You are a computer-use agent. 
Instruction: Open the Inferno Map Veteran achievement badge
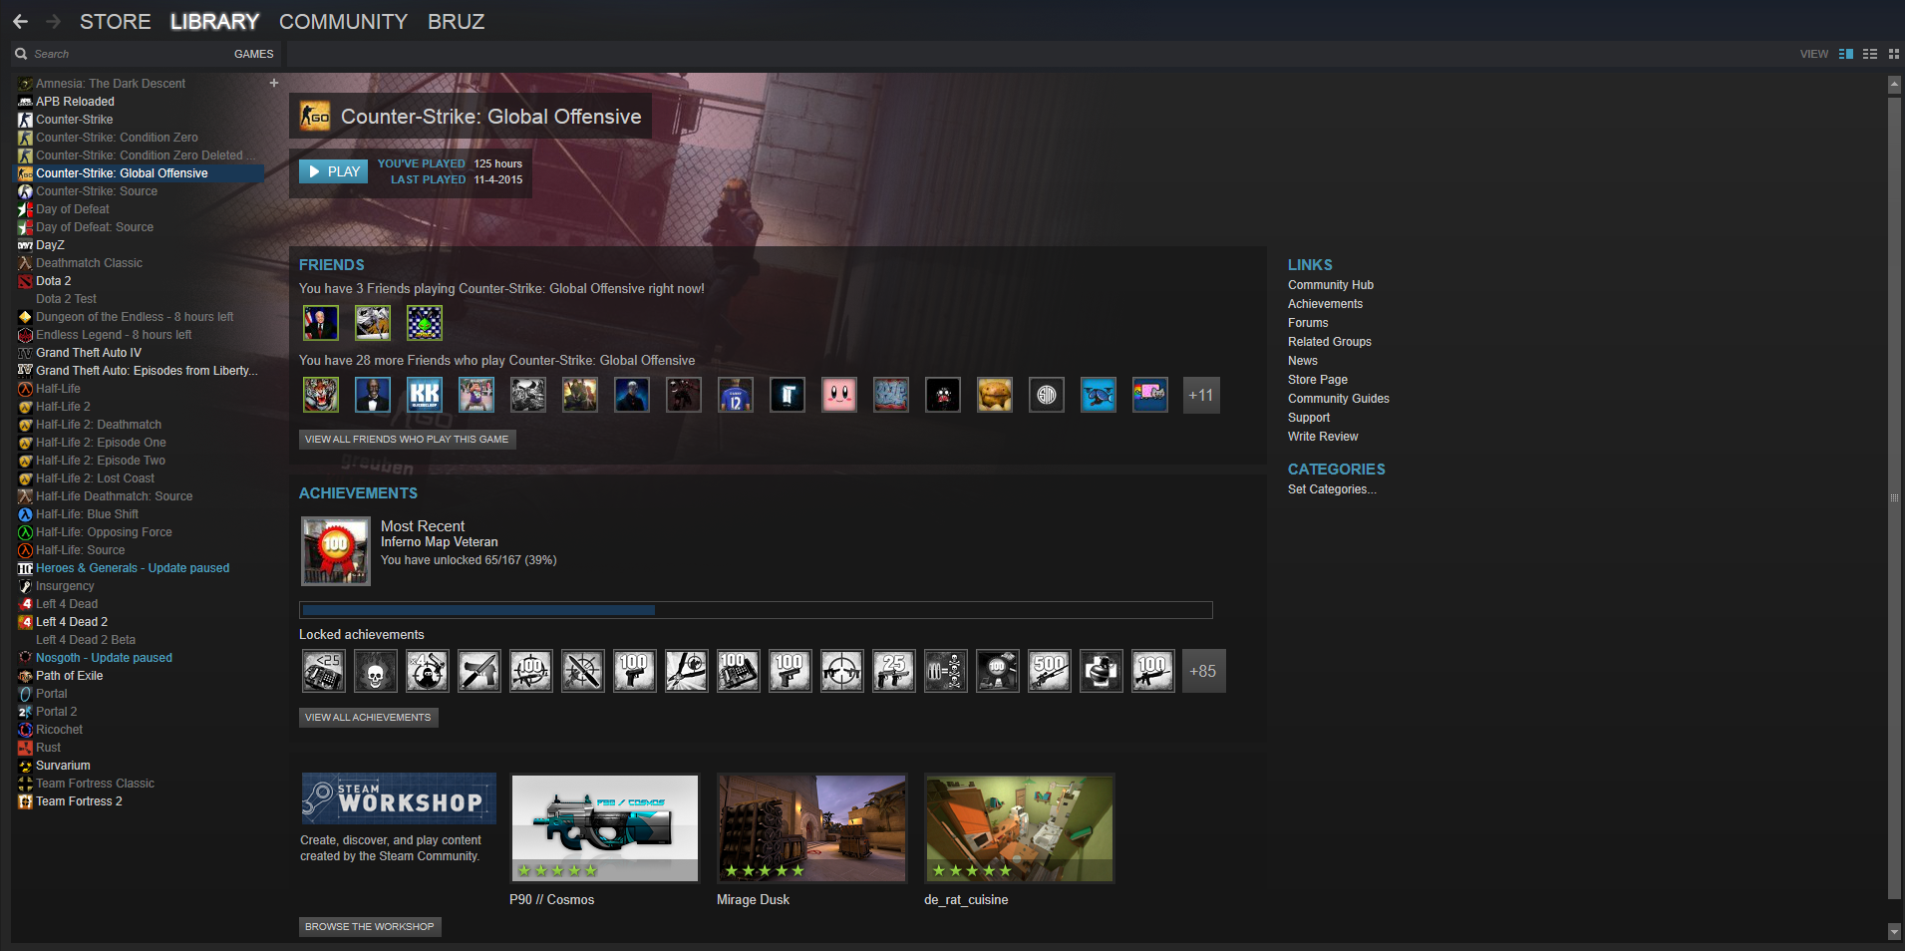tap(336, 550)
